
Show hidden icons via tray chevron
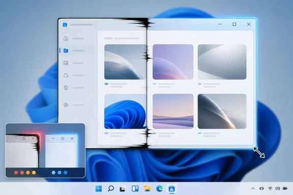253,188
